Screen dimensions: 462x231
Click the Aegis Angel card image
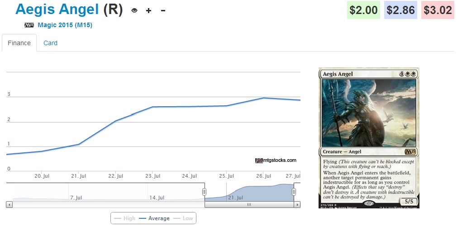tap(369, 137)
